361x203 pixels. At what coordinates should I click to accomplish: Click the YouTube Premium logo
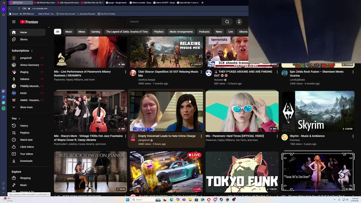pyautogui.click(x=29, y=22)
